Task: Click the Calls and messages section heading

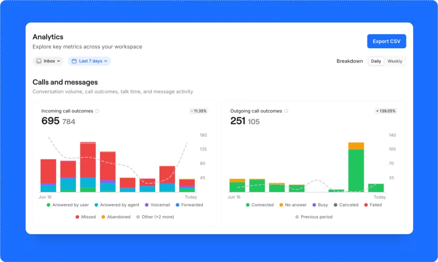Action: [65, 82]
